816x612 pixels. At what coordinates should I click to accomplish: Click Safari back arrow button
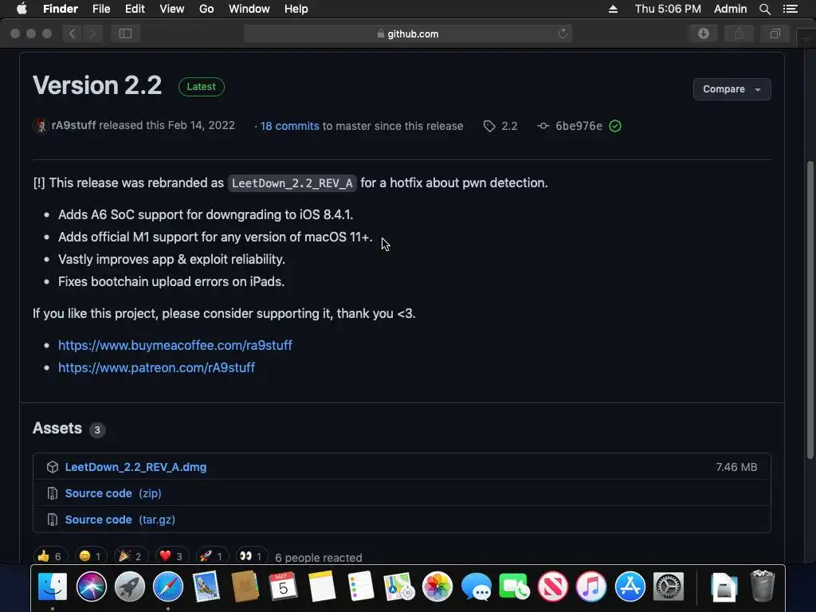73,33
